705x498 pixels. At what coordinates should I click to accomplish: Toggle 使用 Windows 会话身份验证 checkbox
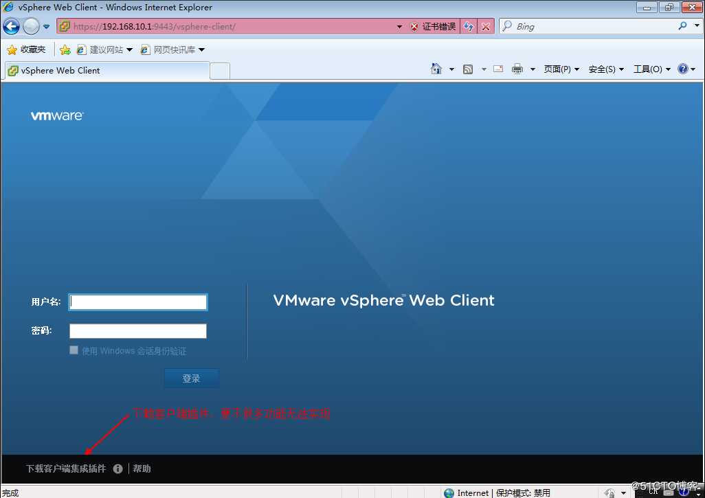point(74,350)
